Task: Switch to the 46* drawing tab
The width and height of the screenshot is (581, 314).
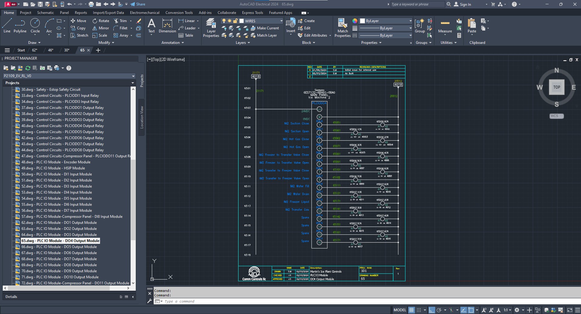Action: (51, 50)
